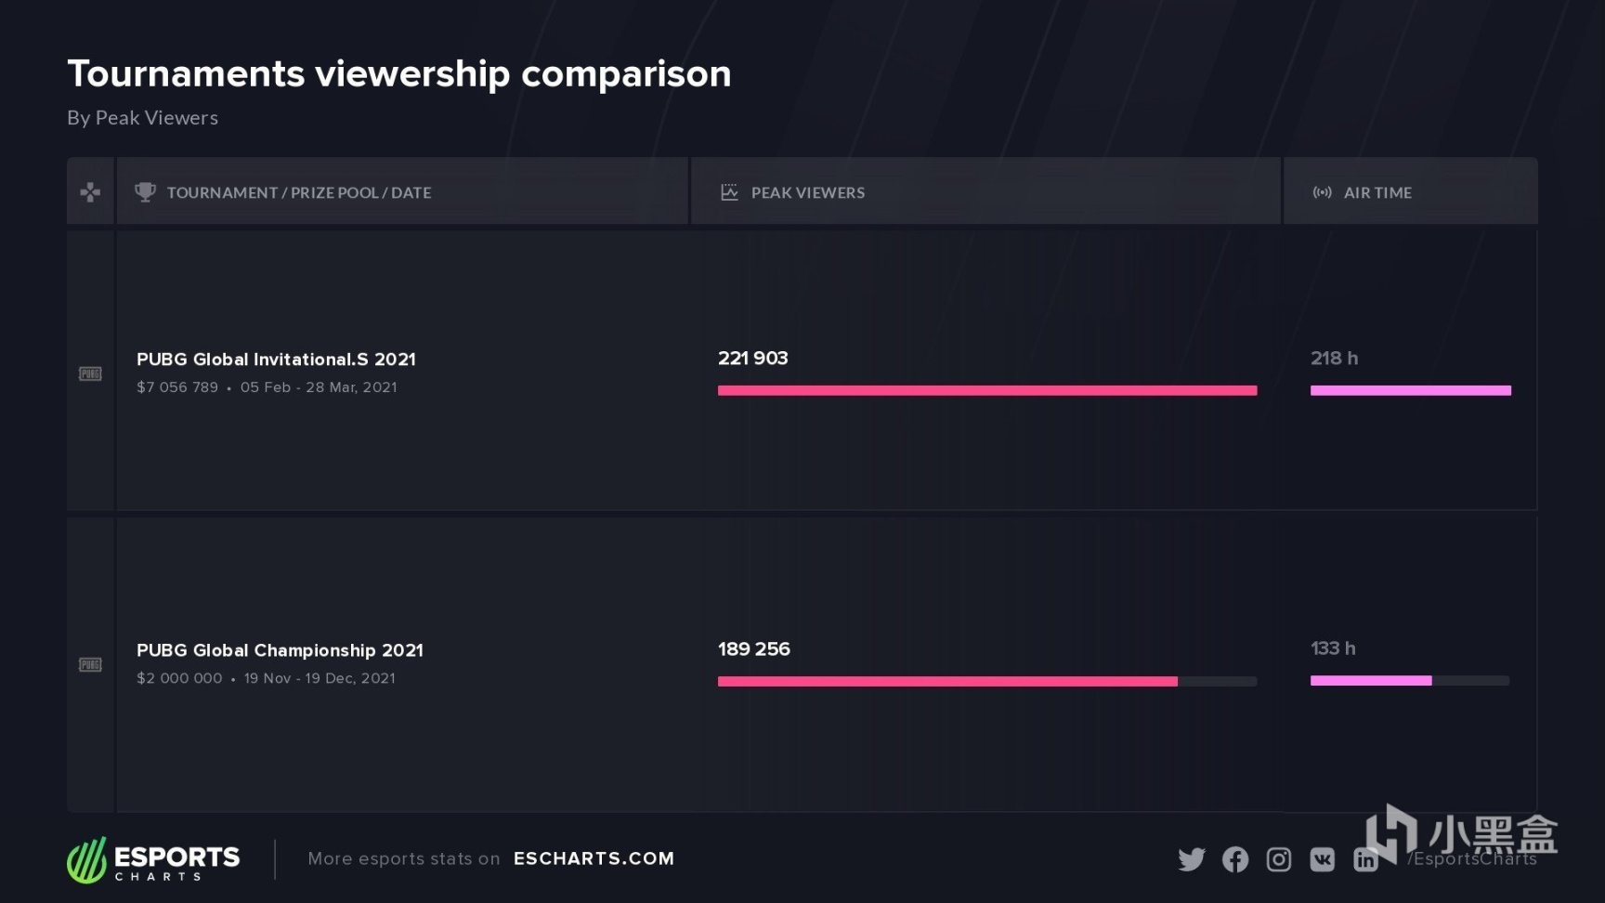
Task: Click the Esports Charts logo
Action: [x=153, y=859]
